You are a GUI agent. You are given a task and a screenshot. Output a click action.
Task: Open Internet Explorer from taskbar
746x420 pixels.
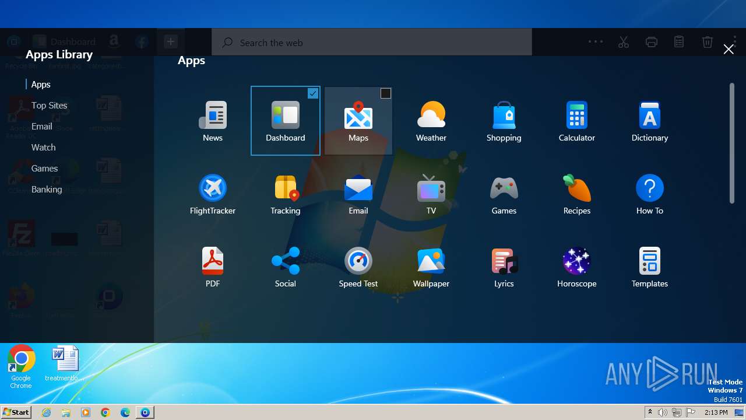click(x=46, y=412)
